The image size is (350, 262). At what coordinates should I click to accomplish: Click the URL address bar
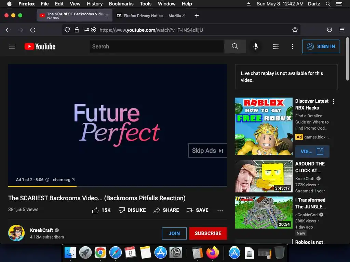pyautogui.click(x=181, y=30)
